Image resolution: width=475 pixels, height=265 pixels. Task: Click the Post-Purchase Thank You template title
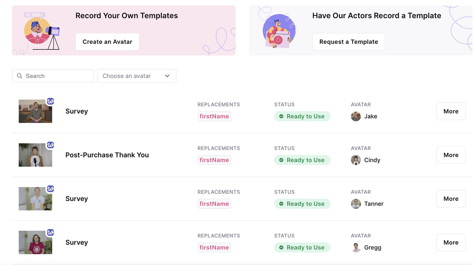pyautogui.click(x=107, y=155)
